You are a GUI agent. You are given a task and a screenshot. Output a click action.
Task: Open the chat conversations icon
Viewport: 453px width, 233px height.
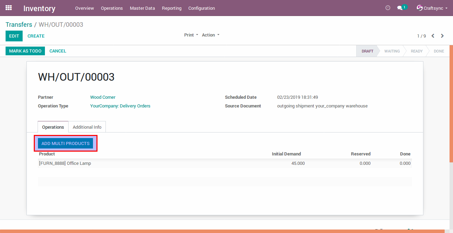click(400, 8)
